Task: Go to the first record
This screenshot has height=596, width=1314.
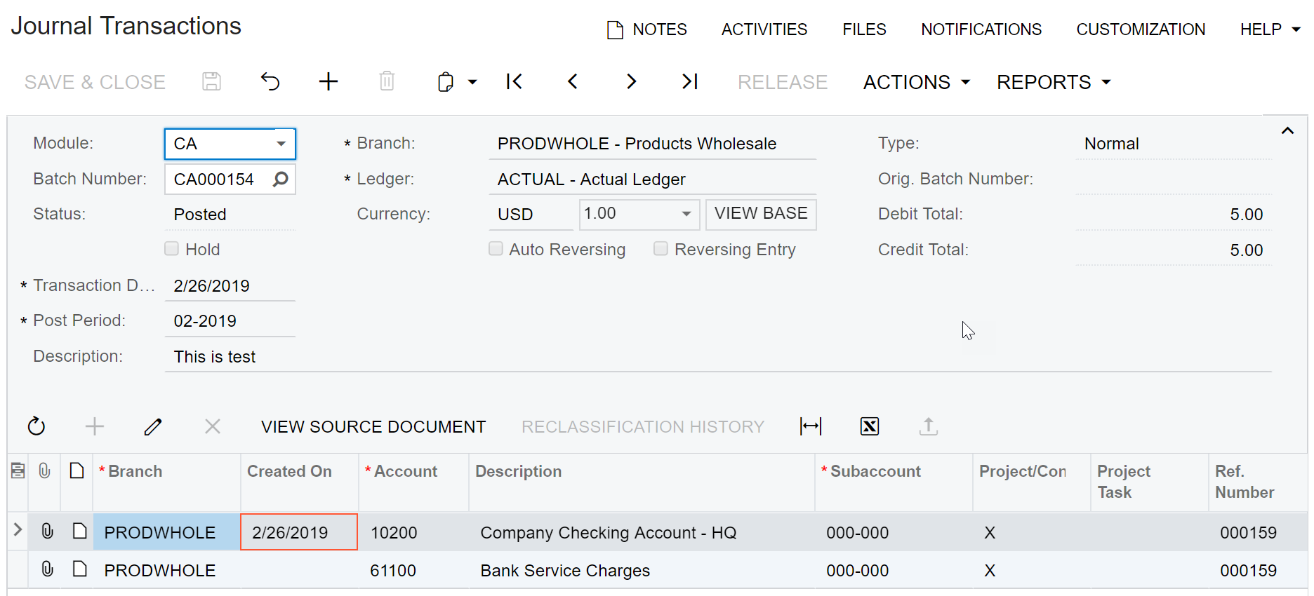Action: pos(514,82)
